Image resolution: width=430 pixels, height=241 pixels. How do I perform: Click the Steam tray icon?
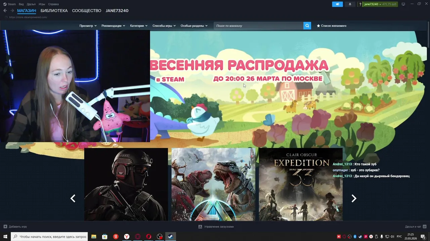click(360, 237)
